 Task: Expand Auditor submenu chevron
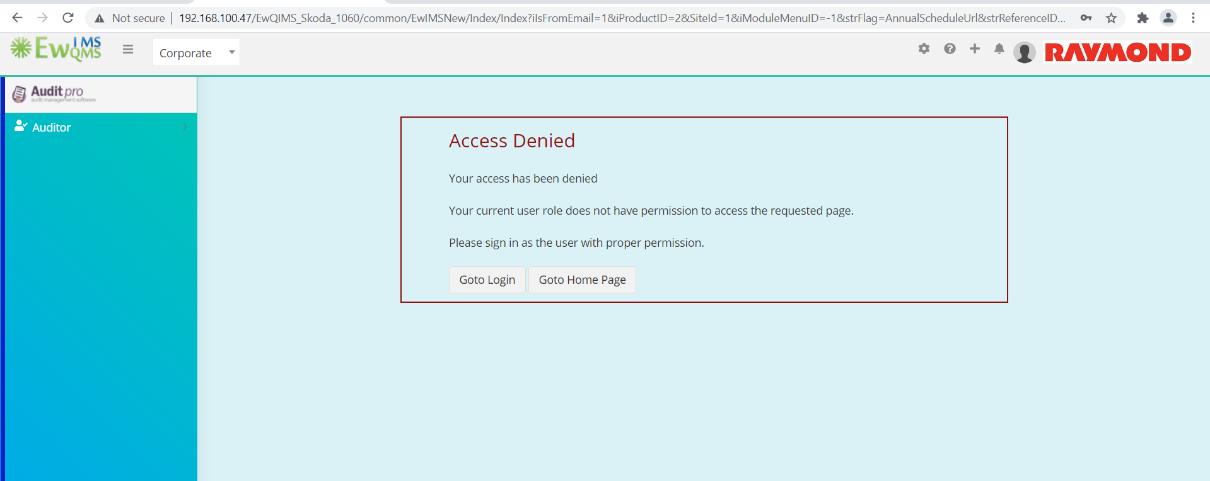click(185, 127)
